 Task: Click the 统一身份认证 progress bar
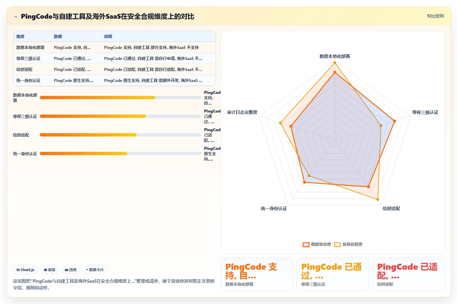tap(121, 153)
